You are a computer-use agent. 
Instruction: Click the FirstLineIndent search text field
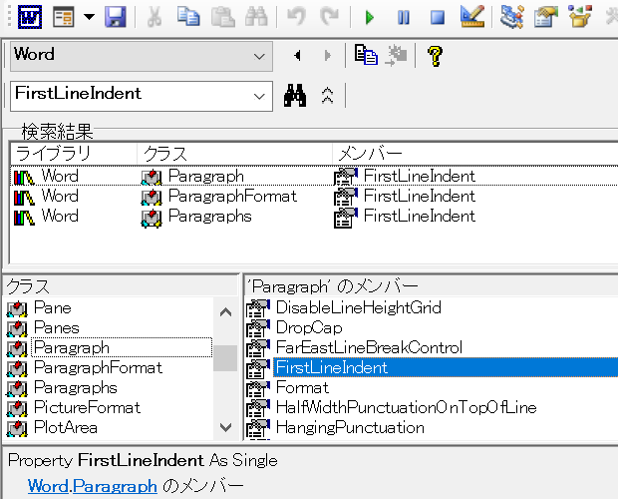(130, 96)
